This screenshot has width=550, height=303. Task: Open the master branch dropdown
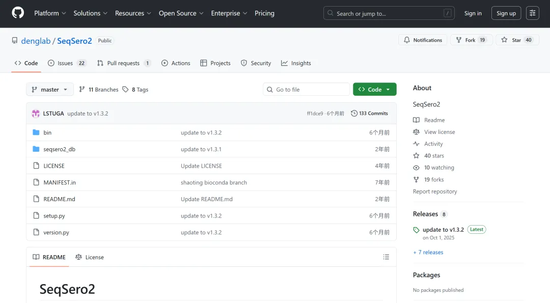coord(50,90)
